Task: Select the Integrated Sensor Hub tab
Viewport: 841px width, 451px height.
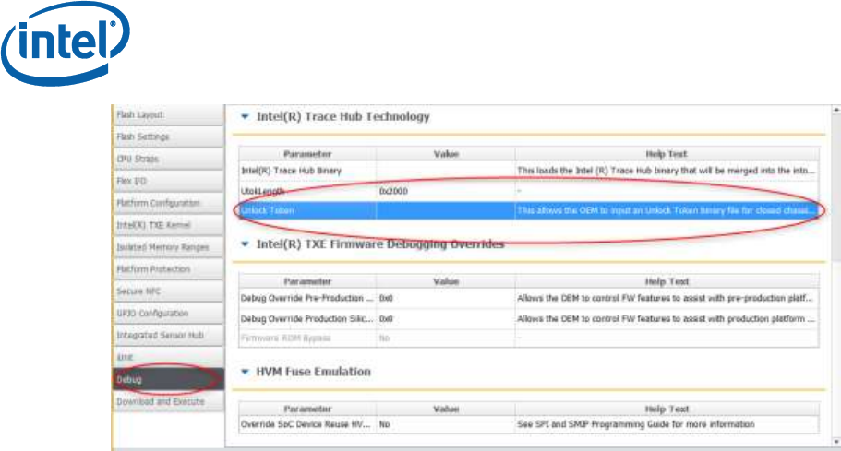Action: (168, 335)
